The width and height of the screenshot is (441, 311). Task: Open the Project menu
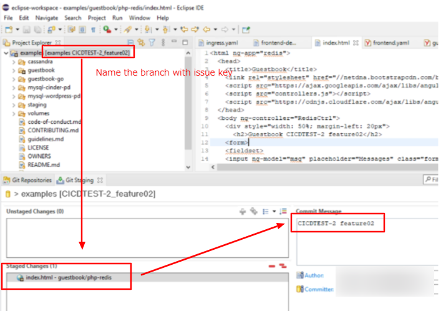pos(97,18)
